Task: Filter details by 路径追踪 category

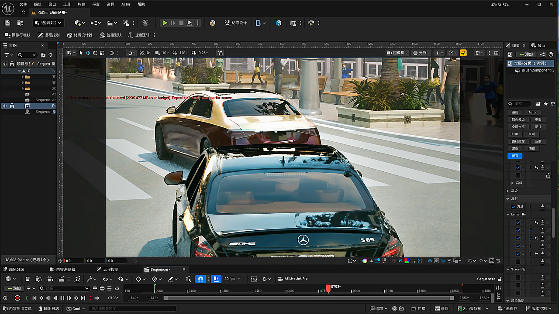Action: [518, 141]
